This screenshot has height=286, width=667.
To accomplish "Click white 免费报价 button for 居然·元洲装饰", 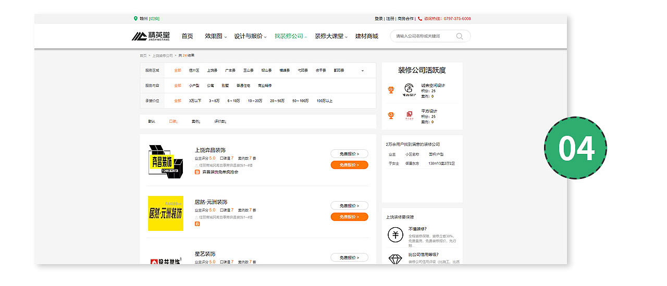I will pos(349,206).
